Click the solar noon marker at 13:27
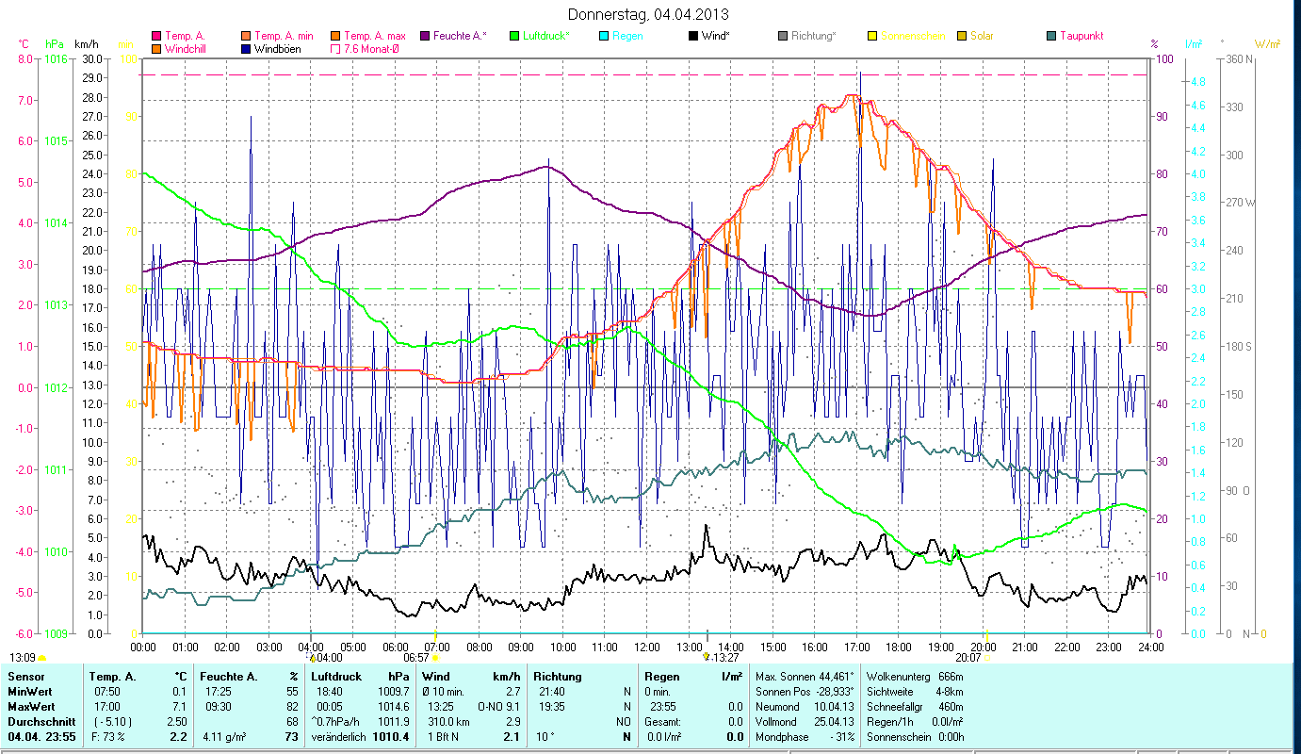The width and height of the screenshot is (1301, 754). (706, 657)
